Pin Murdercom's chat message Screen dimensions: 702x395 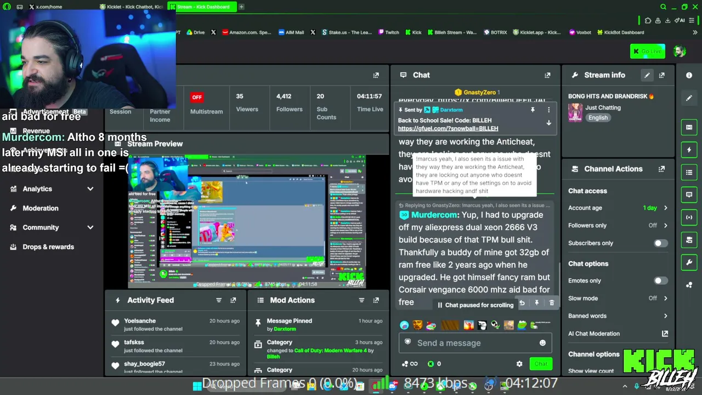pos(537,303)
